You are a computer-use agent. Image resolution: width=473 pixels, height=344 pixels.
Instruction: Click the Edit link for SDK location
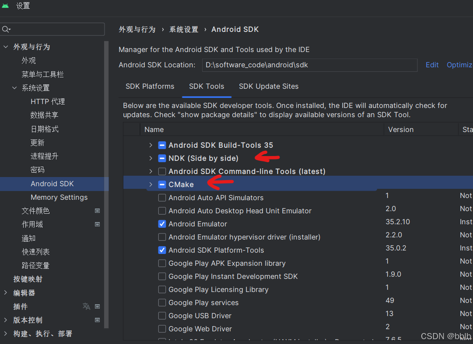click(x=432, y=65)
